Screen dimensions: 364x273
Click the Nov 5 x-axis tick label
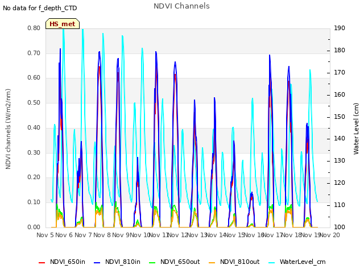(45, 235)
